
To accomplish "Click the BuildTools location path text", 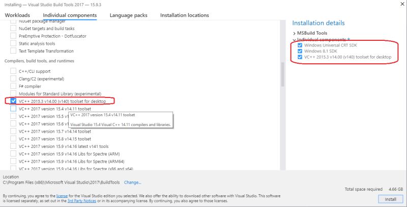I will tap(61, 183).
